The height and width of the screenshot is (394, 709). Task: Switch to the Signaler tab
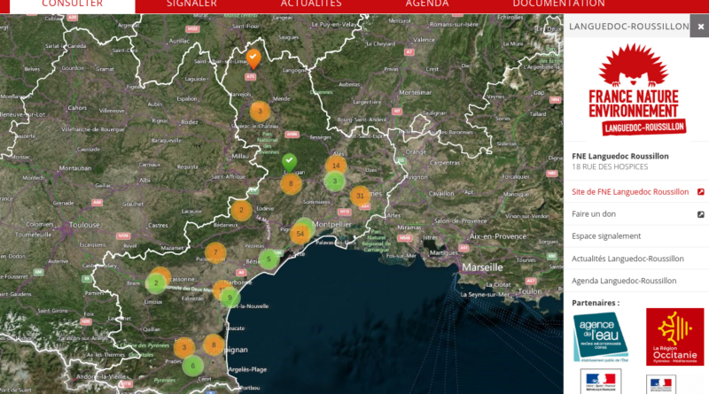point(192,4)
